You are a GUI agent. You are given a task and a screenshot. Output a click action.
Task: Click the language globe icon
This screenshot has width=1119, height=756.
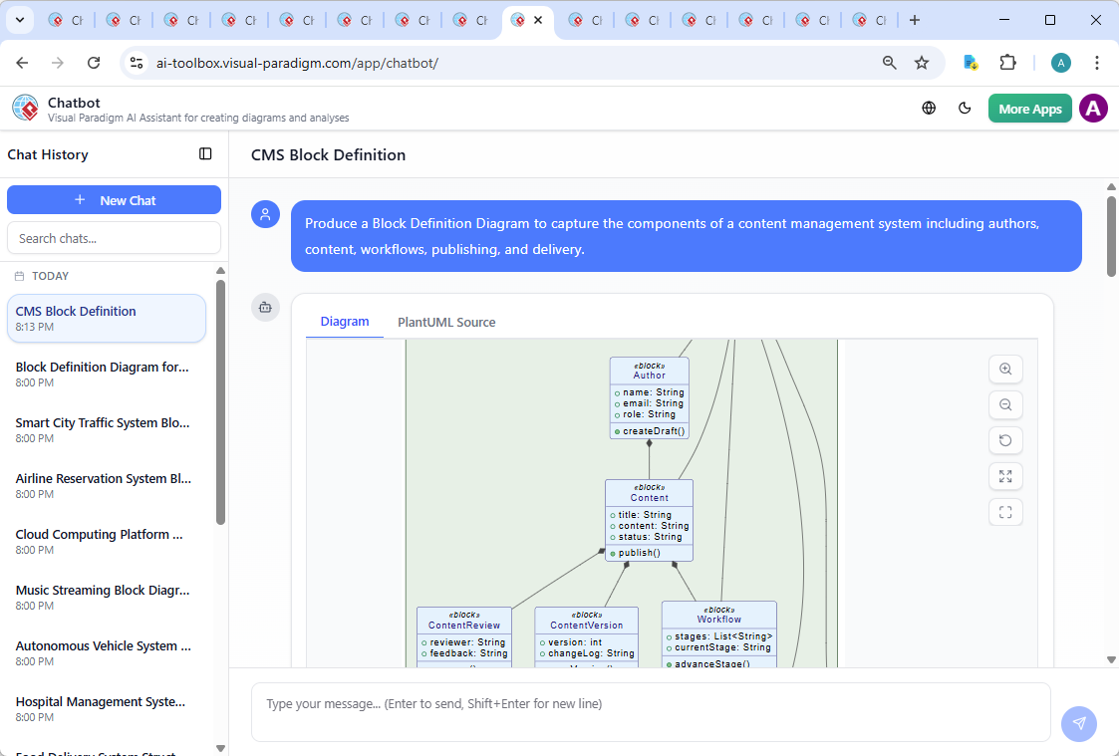click(929, 109)
